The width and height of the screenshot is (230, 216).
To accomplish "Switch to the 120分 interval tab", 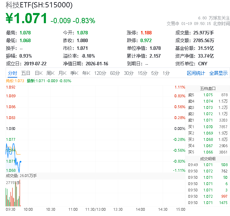I will pyautogui.click(x=100, y=73).
